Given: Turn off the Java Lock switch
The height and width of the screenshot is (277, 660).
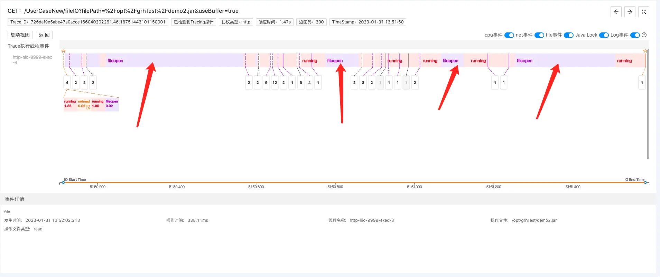Looking at the screenshot, I should 604,35.
